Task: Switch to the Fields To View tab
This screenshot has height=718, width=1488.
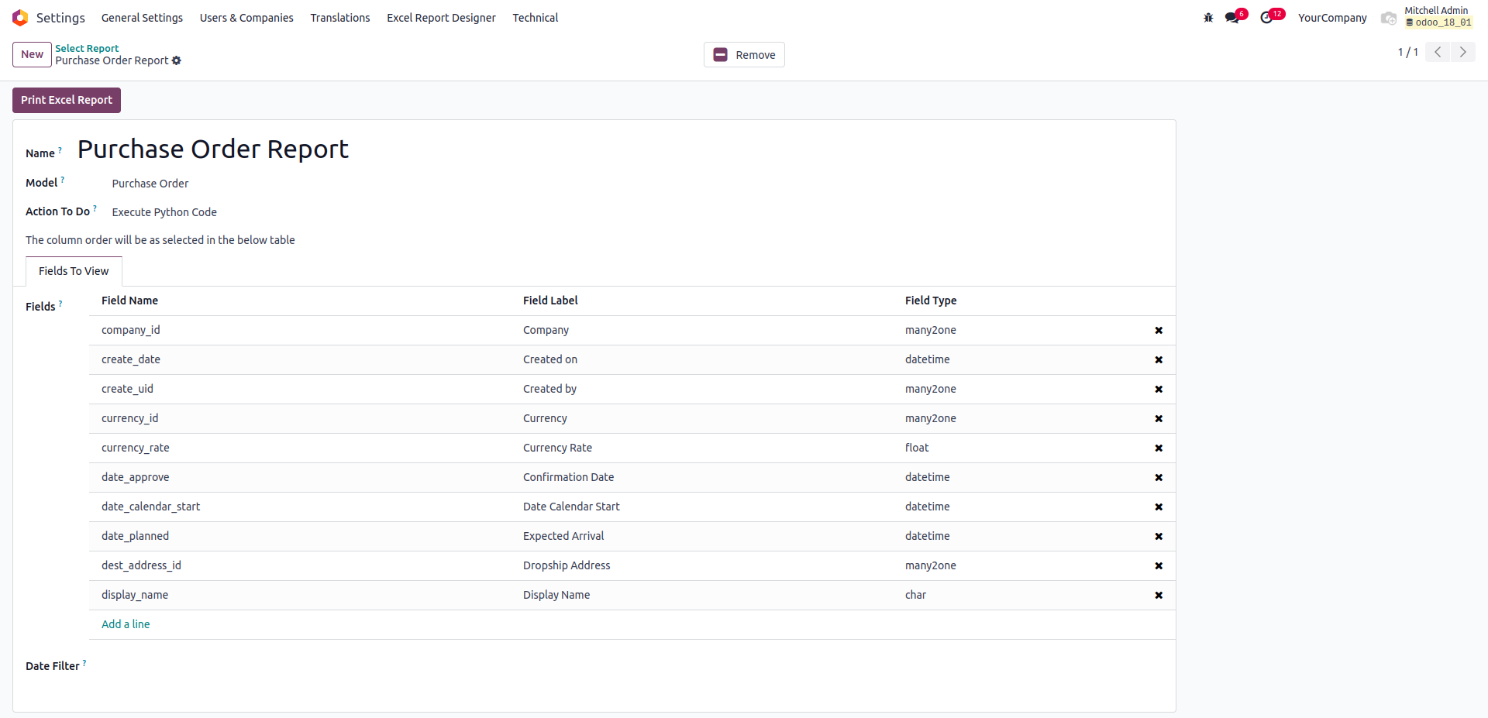Action: [74, 271]
